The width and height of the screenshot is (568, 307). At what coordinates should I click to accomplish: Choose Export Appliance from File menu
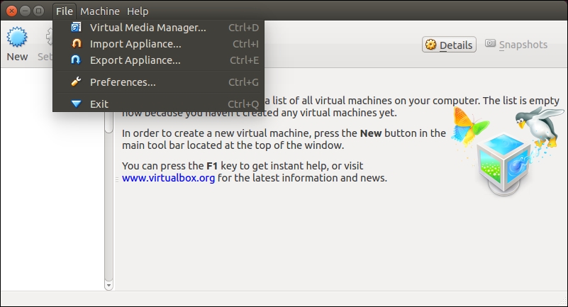point(135,60)
